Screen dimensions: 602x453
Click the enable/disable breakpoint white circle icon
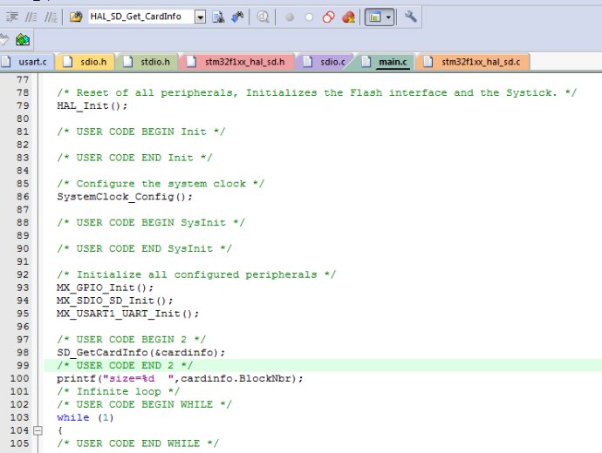(309, 17)
